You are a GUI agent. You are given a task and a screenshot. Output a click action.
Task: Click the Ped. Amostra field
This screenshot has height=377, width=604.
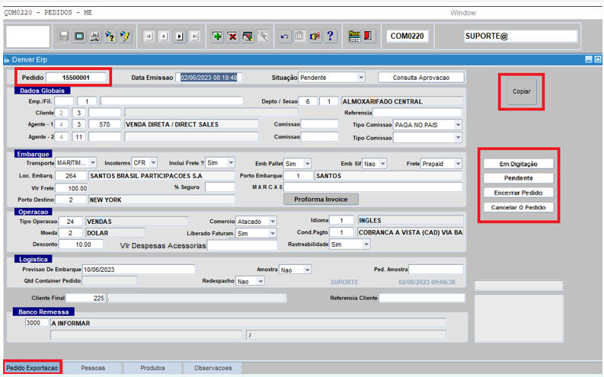436,269
